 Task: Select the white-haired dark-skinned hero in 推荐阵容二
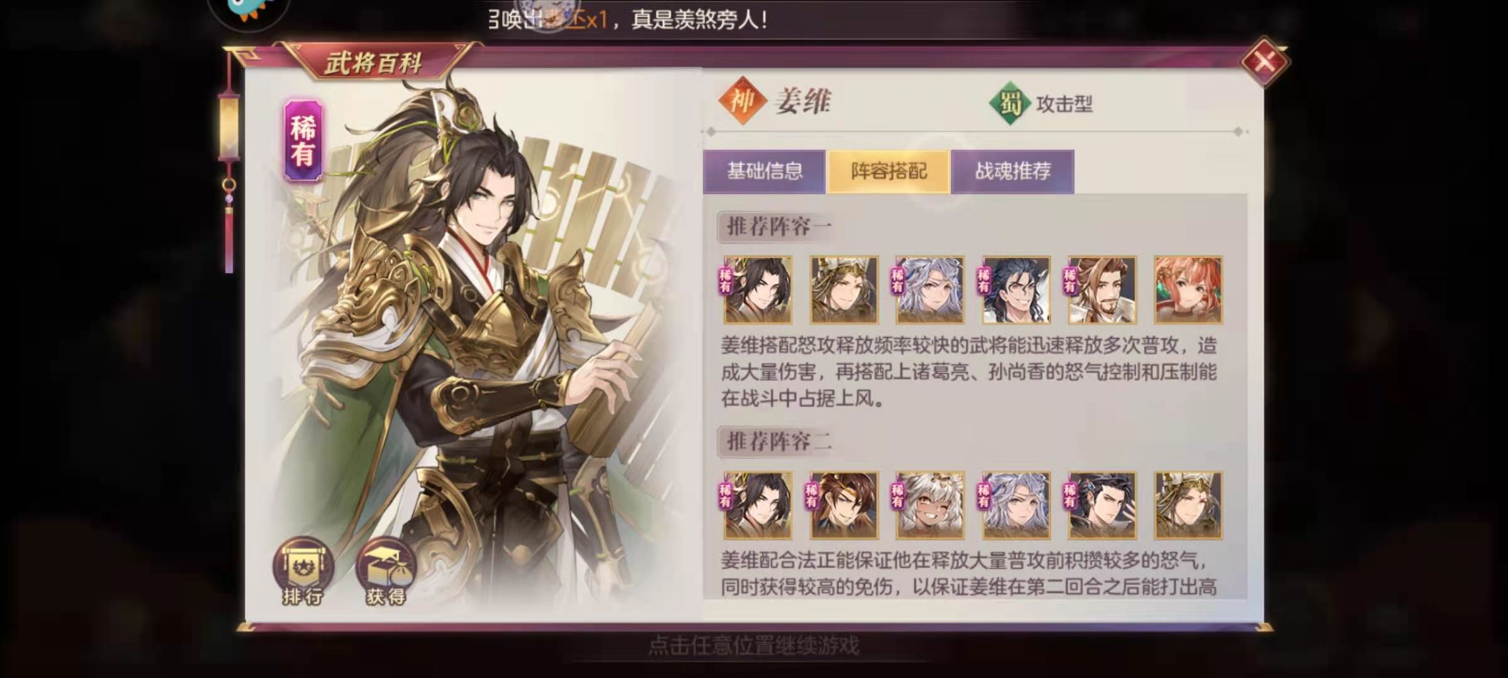[x=930, y=505]
